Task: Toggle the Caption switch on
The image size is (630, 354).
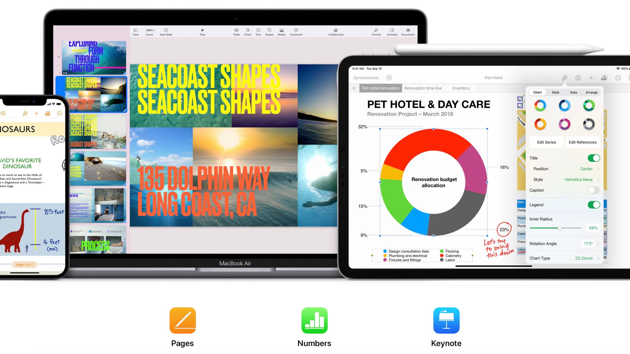Action: 592,190
